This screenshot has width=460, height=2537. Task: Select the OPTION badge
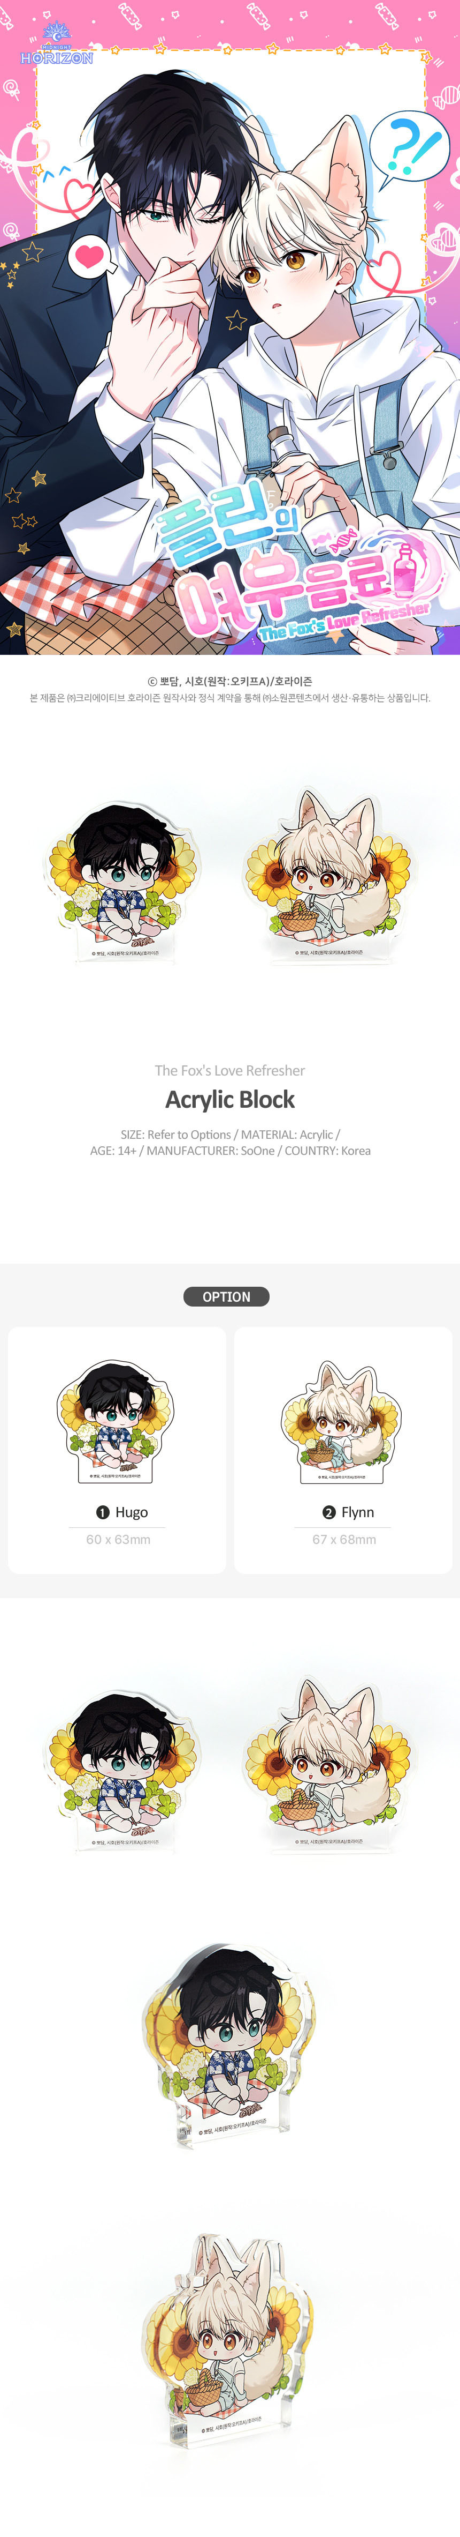[226, 1296]
